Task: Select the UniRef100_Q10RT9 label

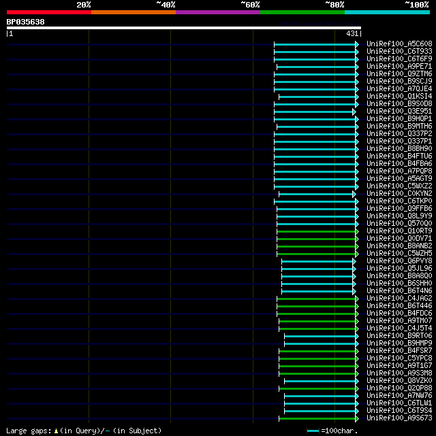Action: pyautogui.click(x=399, y=231)
